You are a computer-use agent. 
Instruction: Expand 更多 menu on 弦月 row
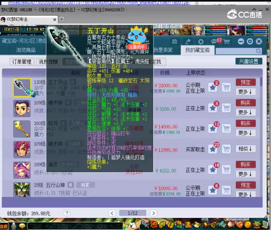[x=245, y=133]
